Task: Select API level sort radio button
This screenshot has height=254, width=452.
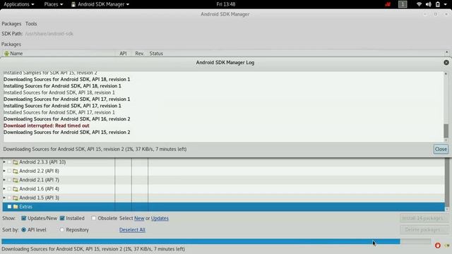Action: [23, 230]
